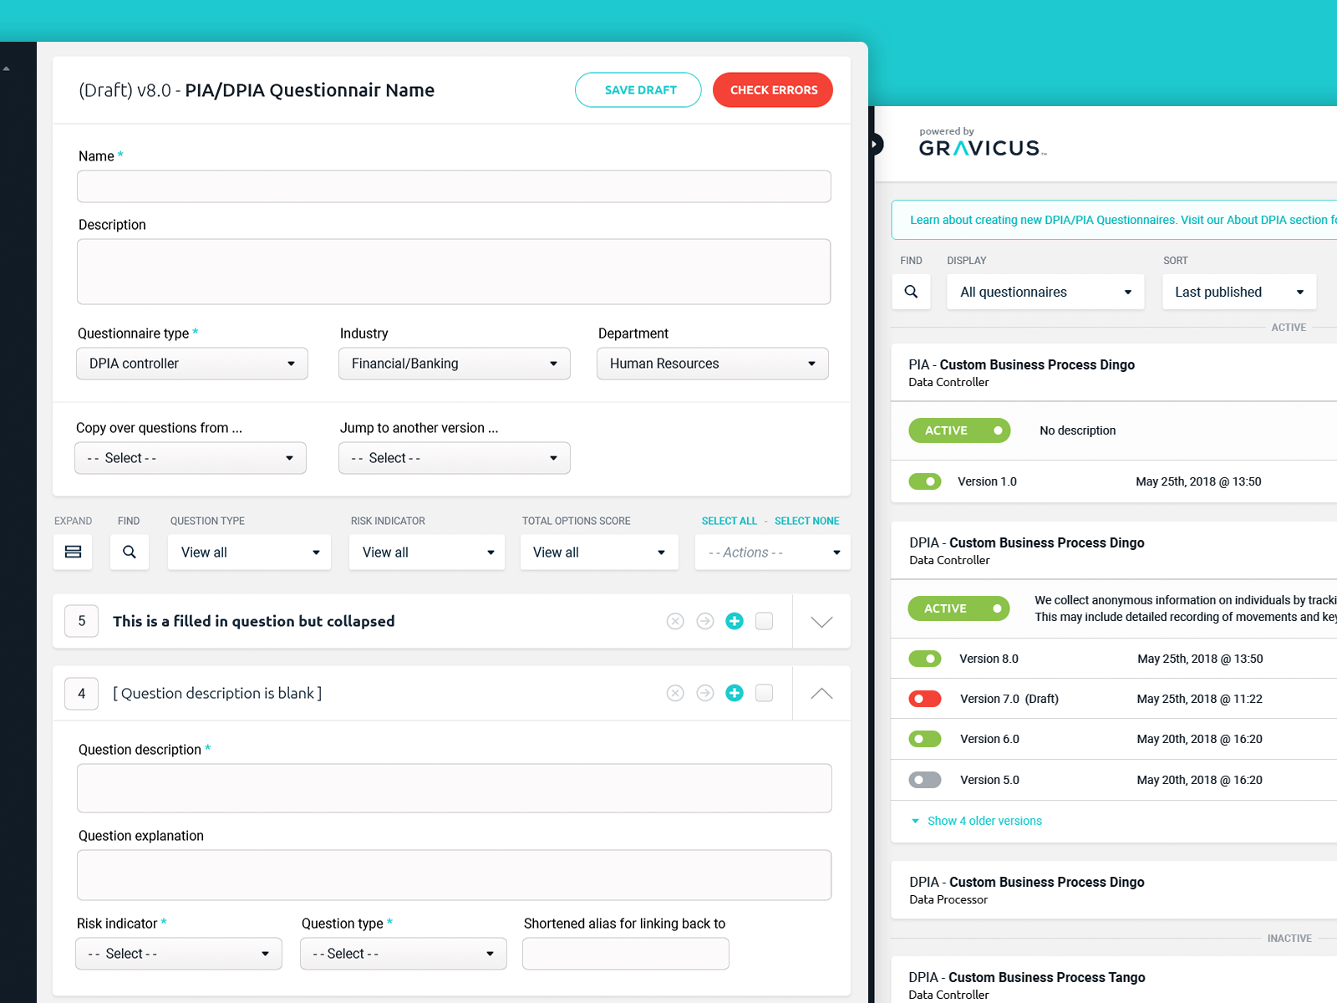
Task: Open question 4's Risk indicator select
Action: (179, 954)
